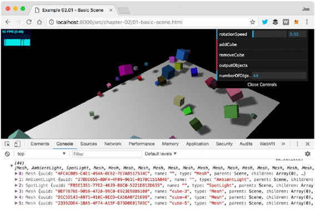The height and width of the screenshot is (214, 315).
Task: Open the top context dropdown
Action: (41, 154)
